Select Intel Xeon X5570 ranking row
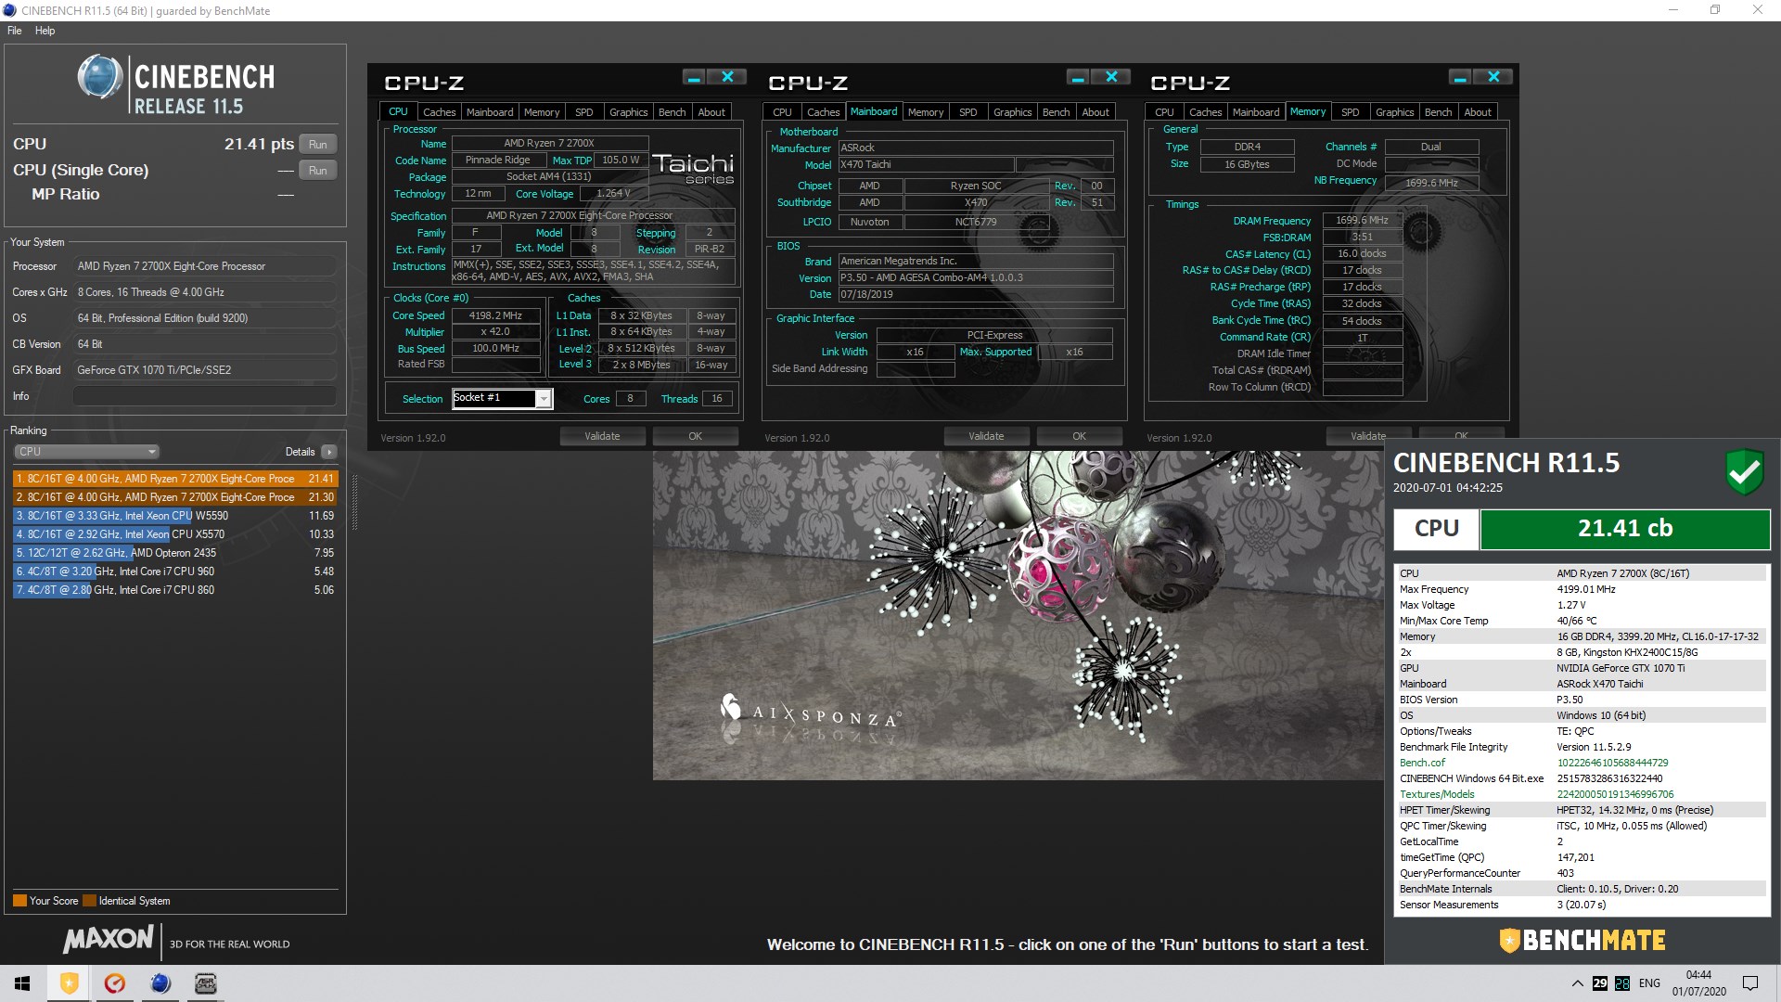 point(175,534)
